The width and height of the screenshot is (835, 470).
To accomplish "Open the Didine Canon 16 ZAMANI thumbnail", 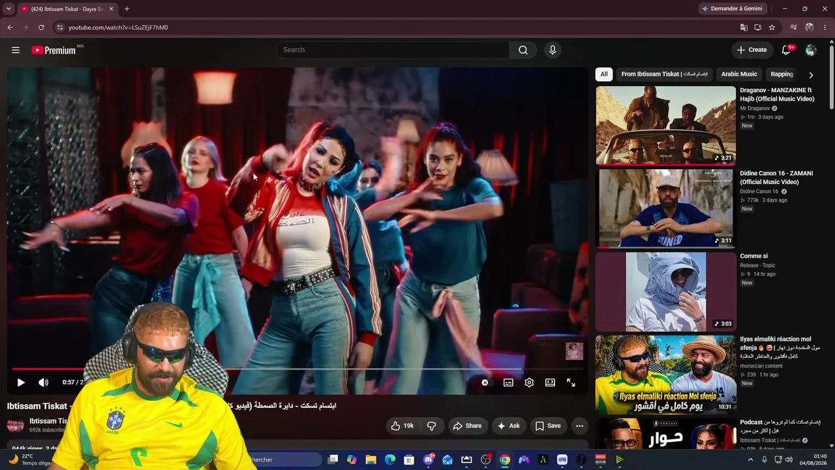I will tap(665, 208).
